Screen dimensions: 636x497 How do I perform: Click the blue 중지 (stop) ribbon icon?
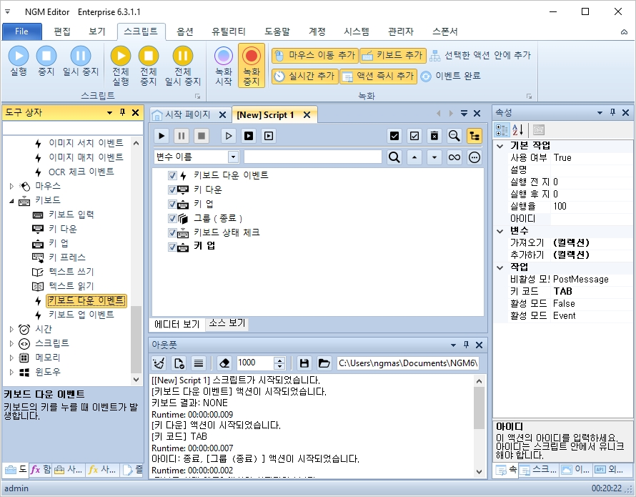[46, 56]
